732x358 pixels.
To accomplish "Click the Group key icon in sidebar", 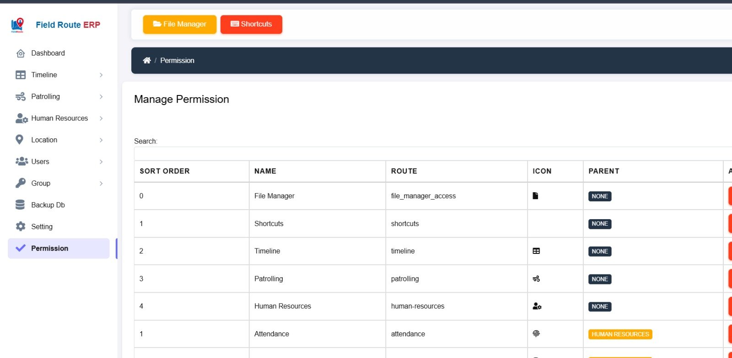I will coord(21,183).
